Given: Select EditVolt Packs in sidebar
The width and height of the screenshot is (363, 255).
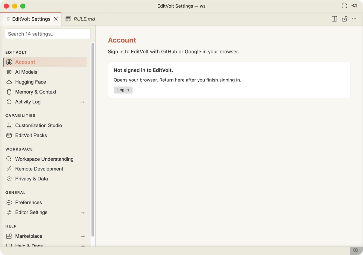Looking at the screenshot, I should (x=45, y=135).
